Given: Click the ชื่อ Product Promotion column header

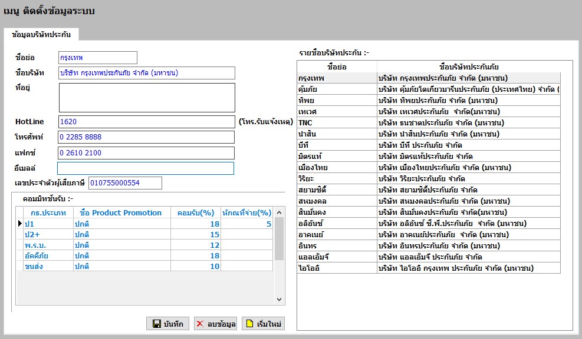Looking at the screenshot, I should (121, 212).
